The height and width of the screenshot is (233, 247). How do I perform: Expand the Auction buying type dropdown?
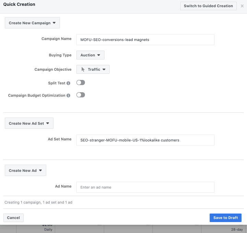[x=90, y=55]
